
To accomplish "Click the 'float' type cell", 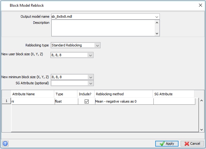I will click(x=66, y=101).
